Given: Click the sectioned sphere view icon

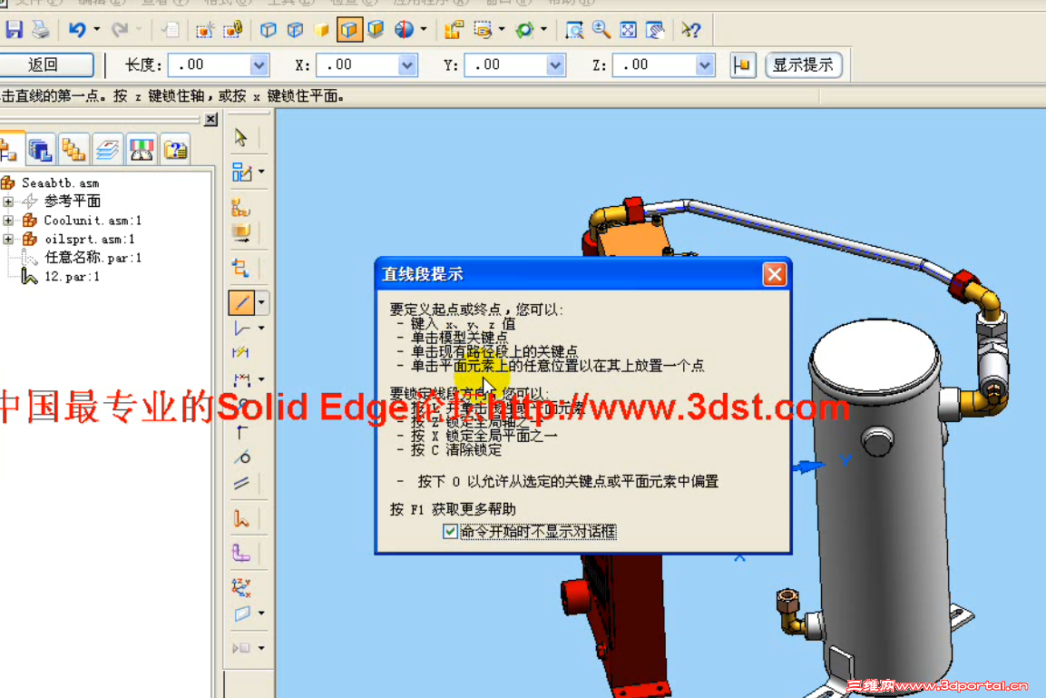Looking at the screenshot, I should (x=405, y=29).
